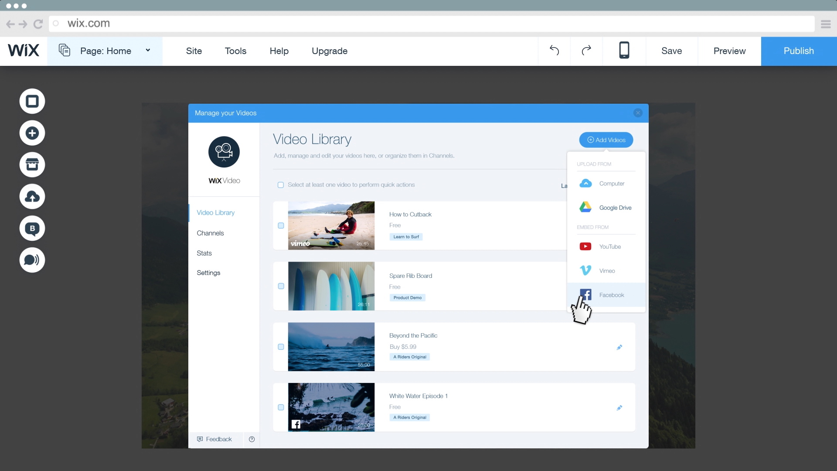Image resolution: width=837 pixels, height=471 pixels.
Task: Switch to mobile view icon
Action: coord(624,51)
